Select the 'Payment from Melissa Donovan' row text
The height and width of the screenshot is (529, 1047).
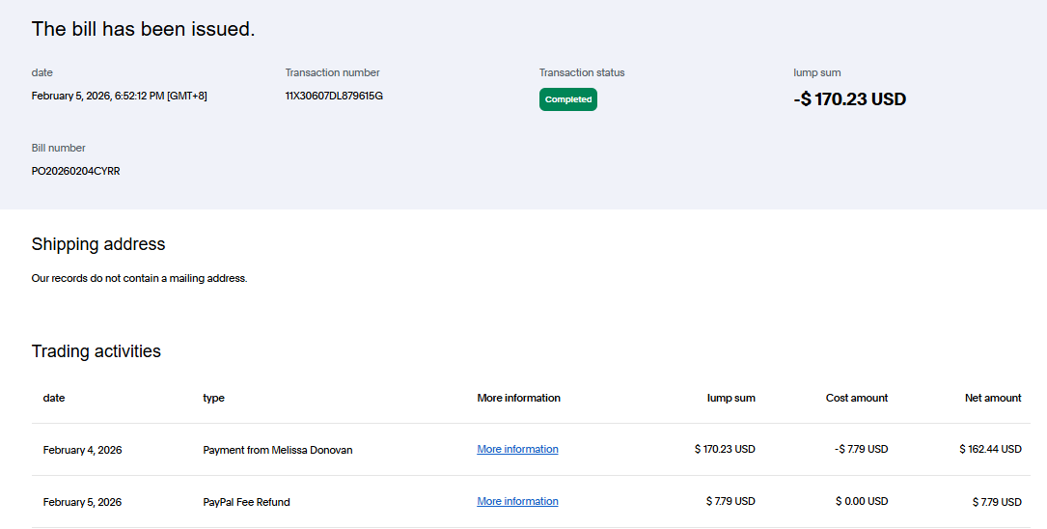[277, 450]
